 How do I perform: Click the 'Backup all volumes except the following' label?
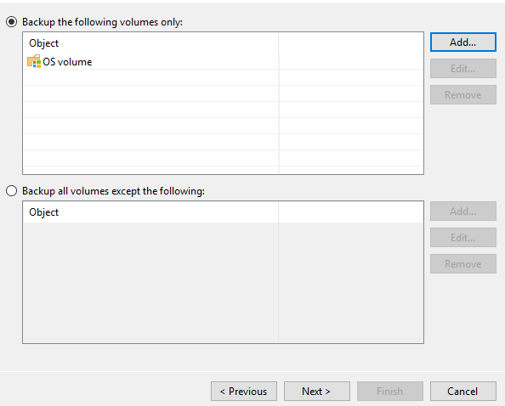(x=113, y=191)
